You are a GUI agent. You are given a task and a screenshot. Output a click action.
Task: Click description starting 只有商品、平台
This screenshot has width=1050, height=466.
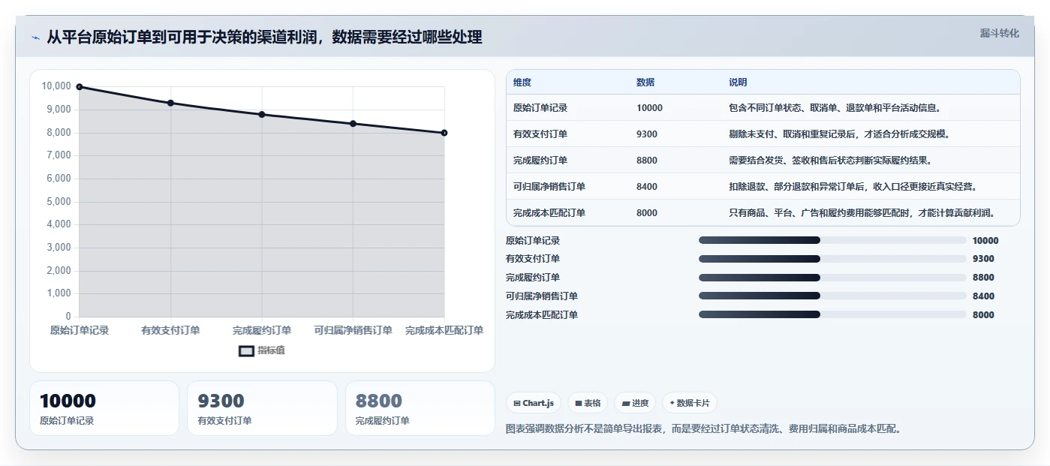tap(862, 213)
